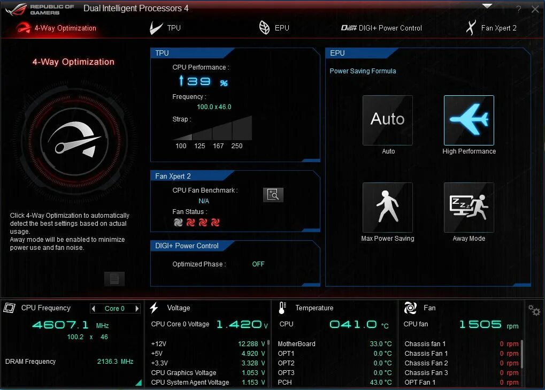Open the report list icon below description
545x390 pixels.
[x=114, y=279]
